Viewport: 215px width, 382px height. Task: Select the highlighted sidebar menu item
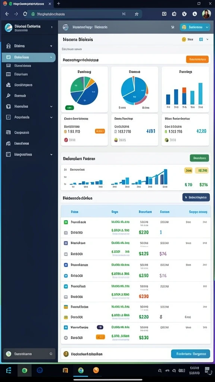pyautogui.click(x=28, y=57)
